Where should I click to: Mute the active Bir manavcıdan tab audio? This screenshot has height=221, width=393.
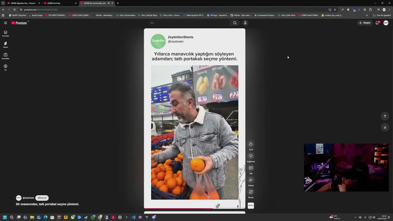click(x=108, y=3)
